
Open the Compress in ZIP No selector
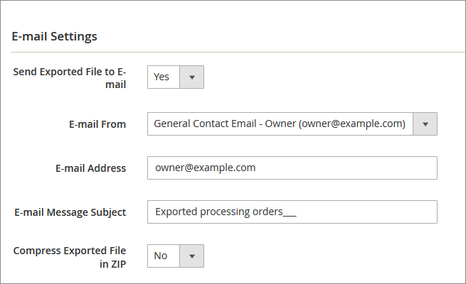(x=176, y=256)
